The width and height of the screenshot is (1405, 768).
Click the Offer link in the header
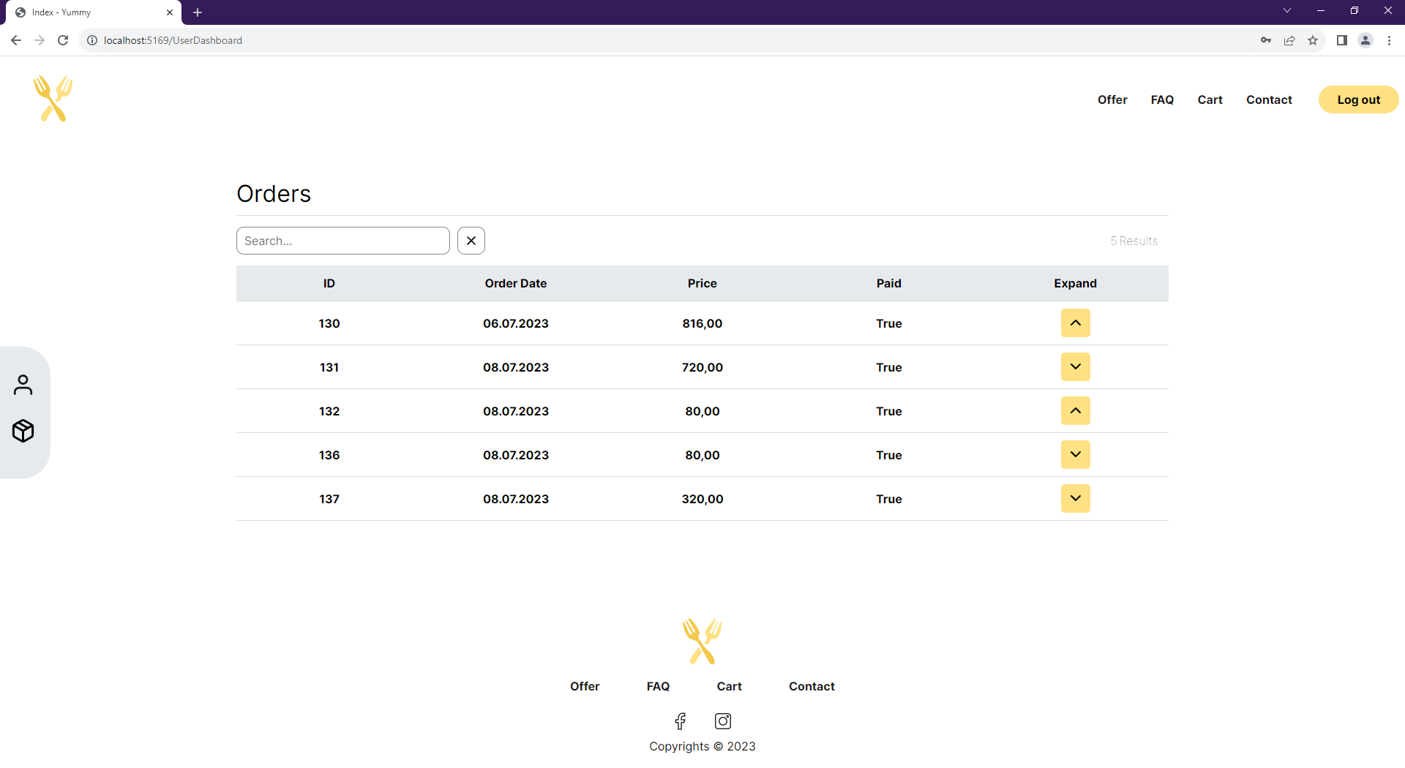point(1112,99)
